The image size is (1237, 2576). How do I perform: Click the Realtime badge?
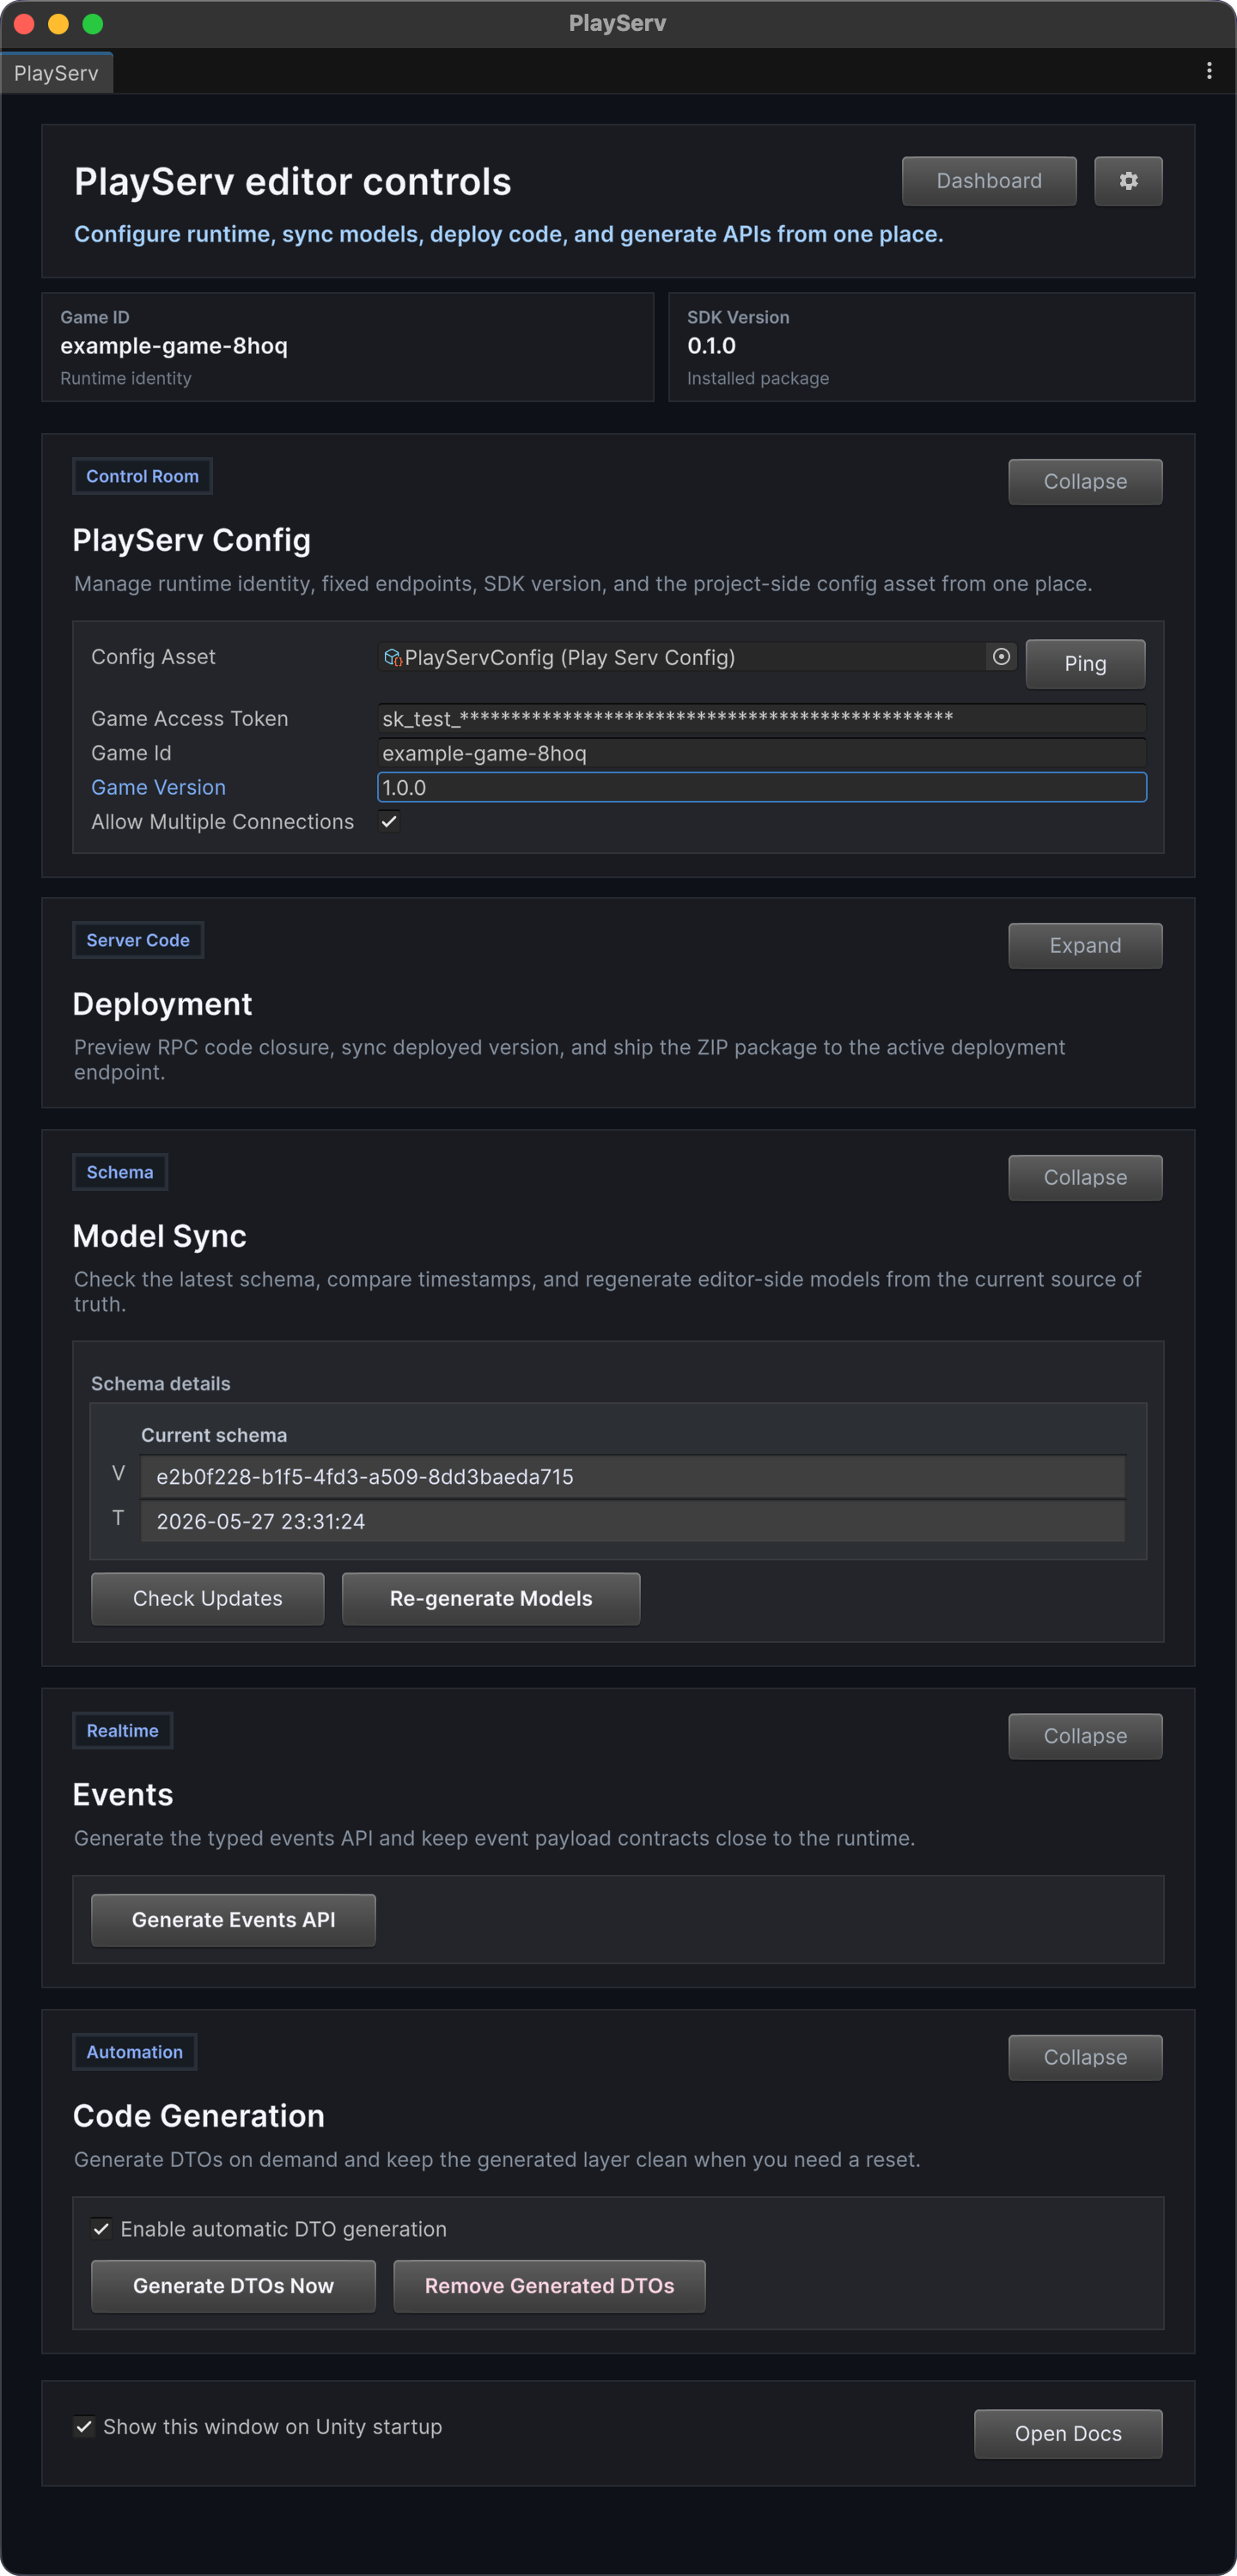122,1731
